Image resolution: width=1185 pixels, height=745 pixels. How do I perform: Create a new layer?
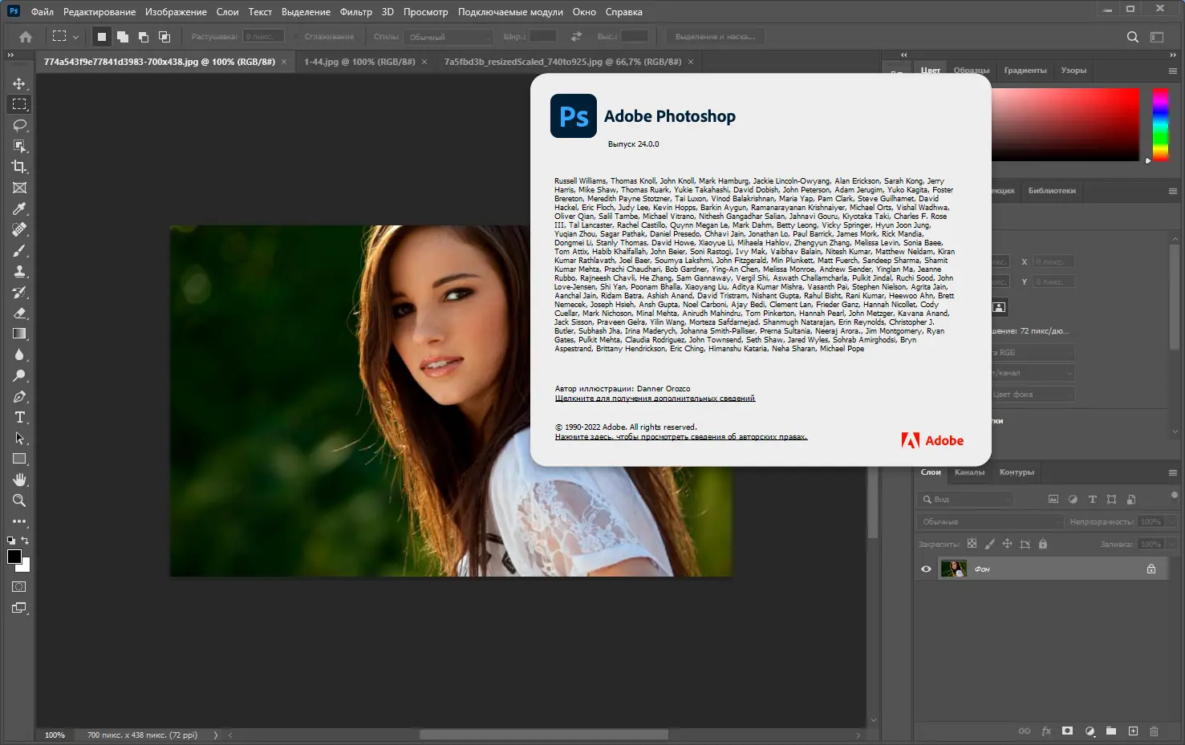[x=1133, y=731]
